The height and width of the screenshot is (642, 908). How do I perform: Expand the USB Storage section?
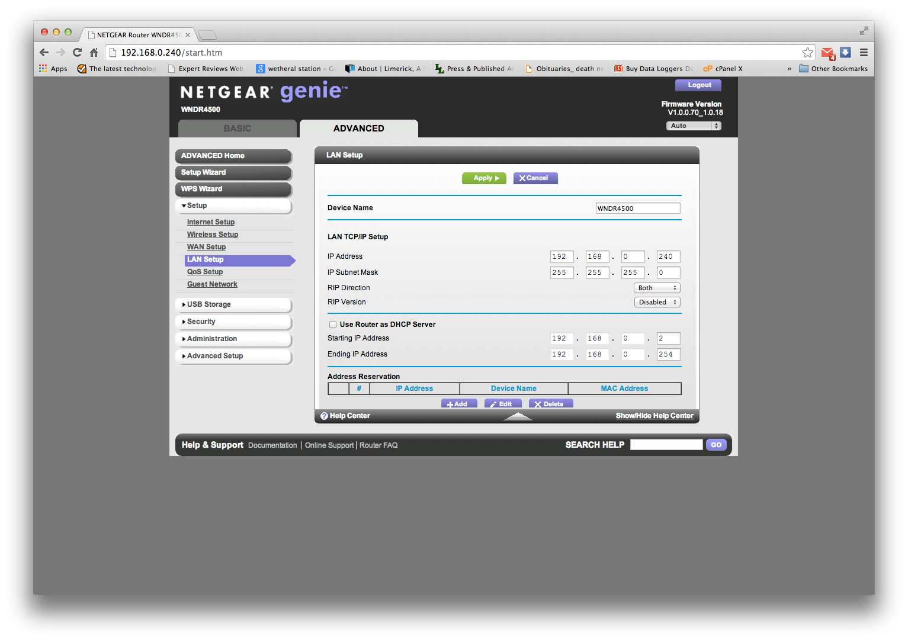tap(233, 304)
